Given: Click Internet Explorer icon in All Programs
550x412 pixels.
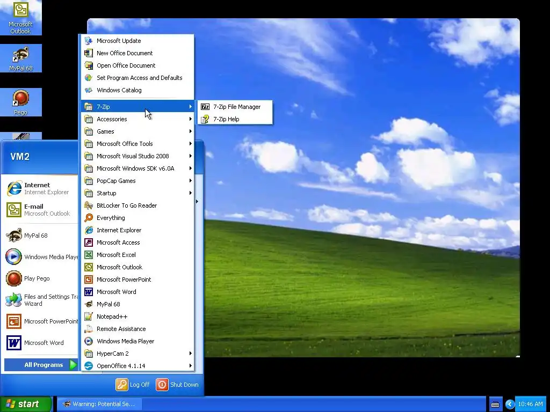Looking at the screenshot, I should (x=89, y=230).
